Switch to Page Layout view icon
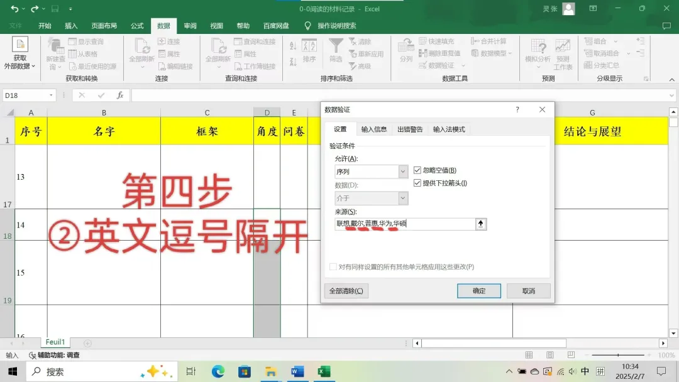The width and height of the screenshot is (679, 382). coord(550,355)
